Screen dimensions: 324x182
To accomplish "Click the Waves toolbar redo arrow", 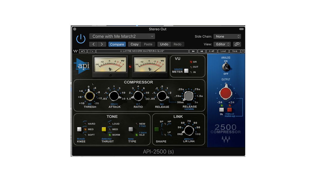I will click(x=92, y=51).
